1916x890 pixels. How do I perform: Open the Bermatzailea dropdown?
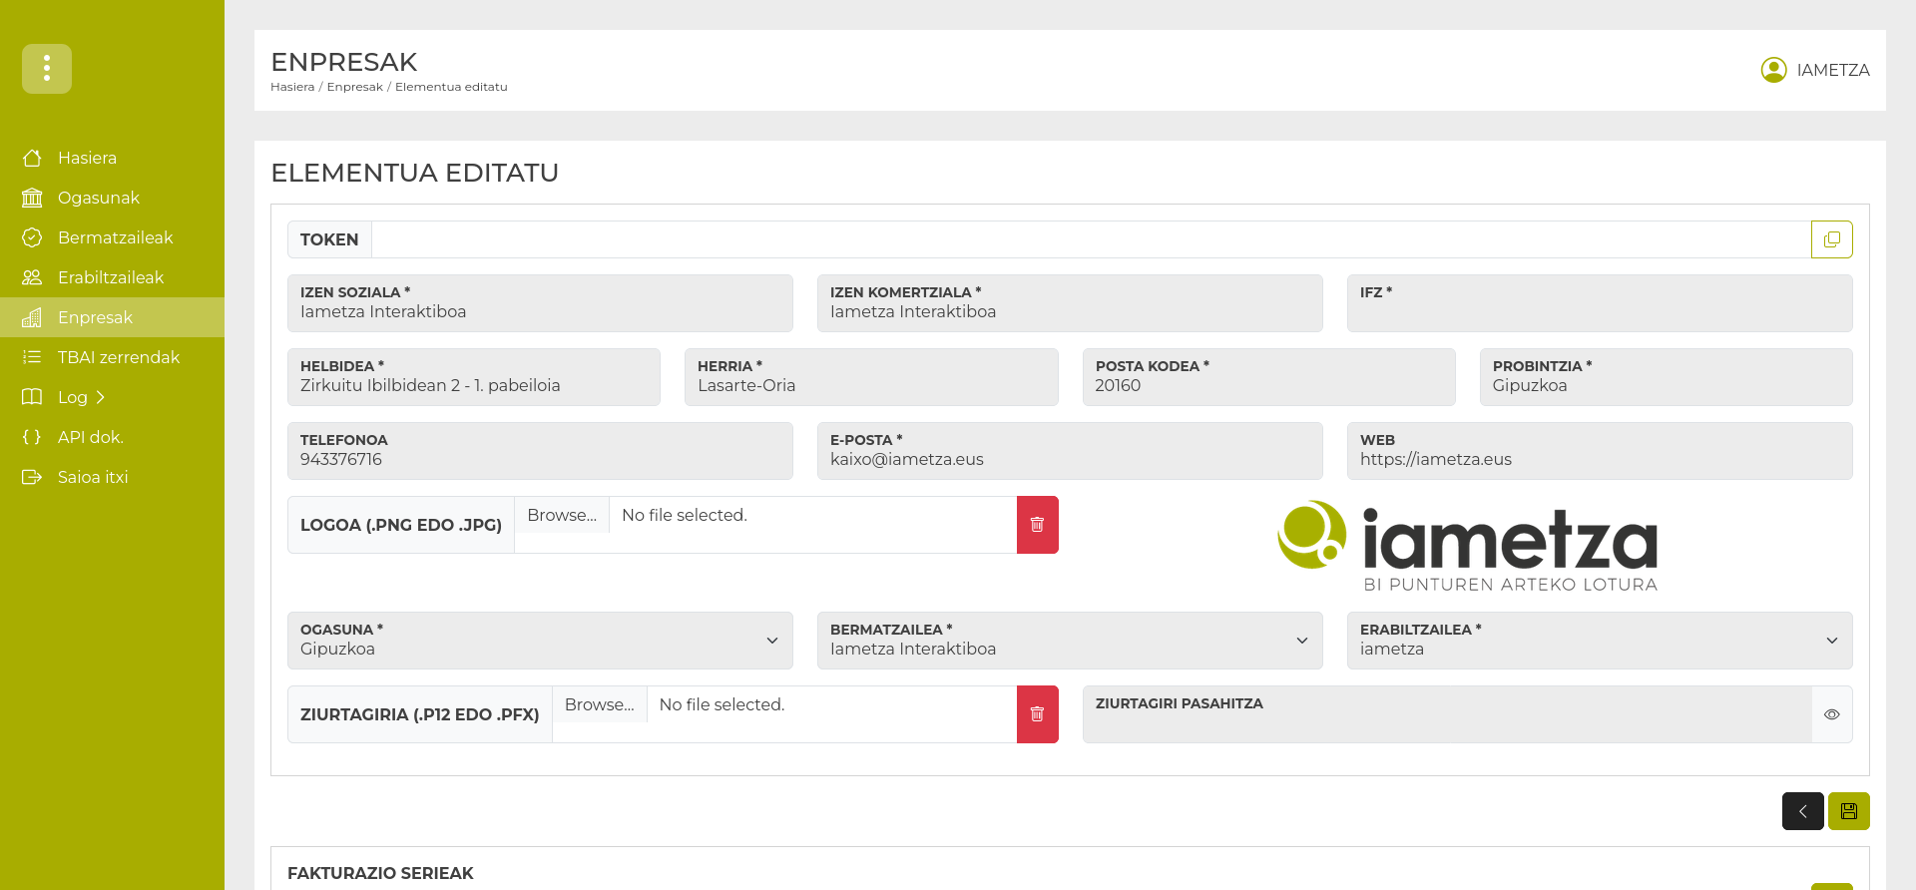coord(1070,641)
